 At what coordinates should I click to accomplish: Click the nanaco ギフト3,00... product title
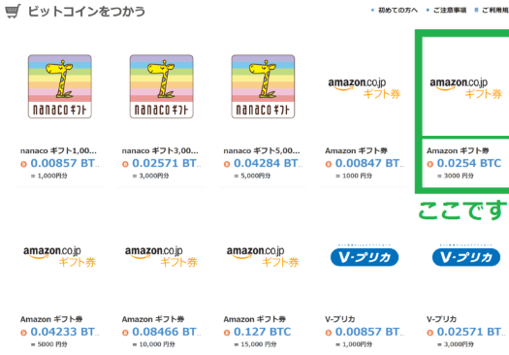pyautogui.click(x=160, y=150)
